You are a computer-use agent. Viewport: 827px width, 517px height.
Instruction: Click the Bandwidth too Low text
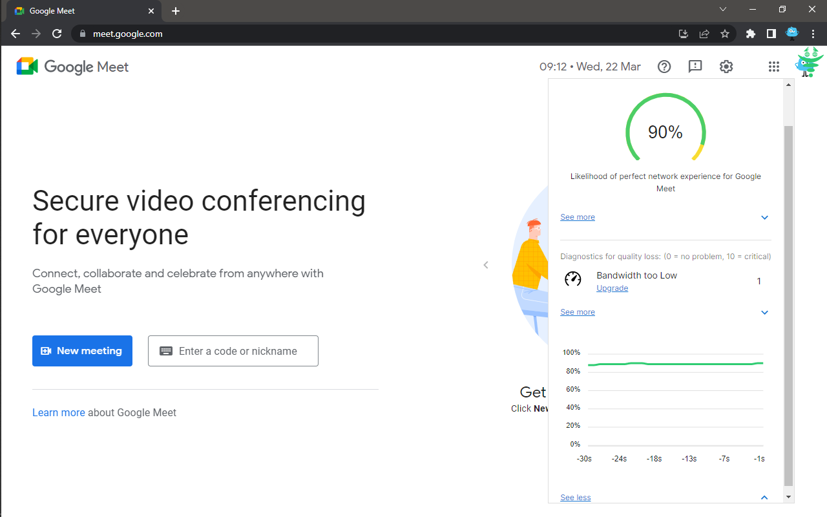[636, 275]
